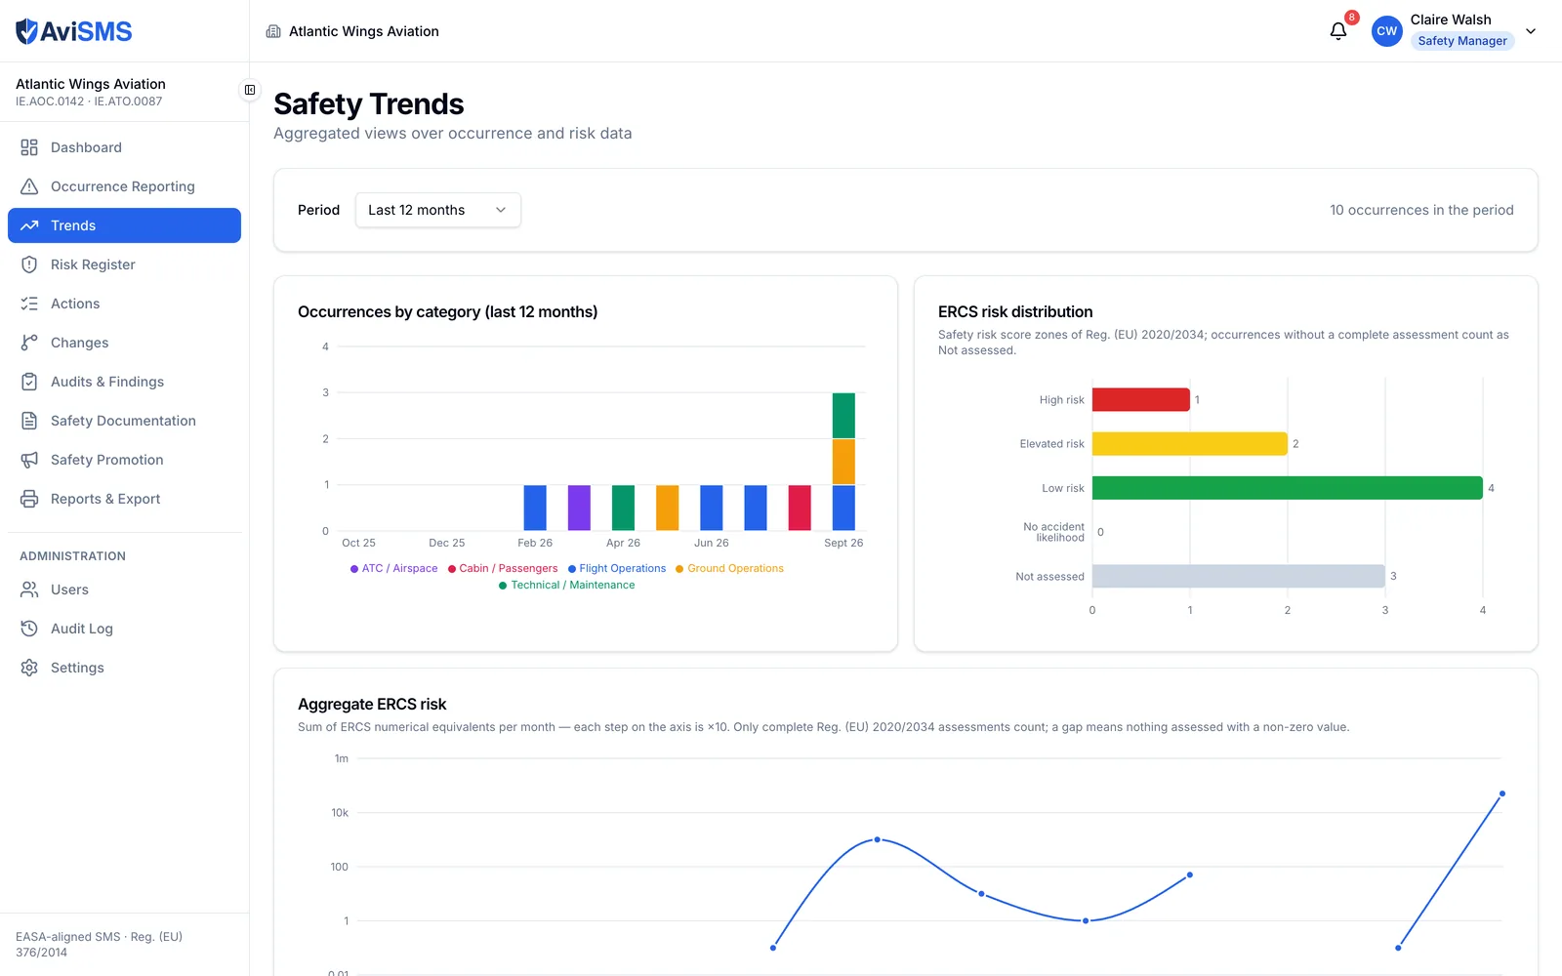Screen dimensions: 1562x976
Task: Open the Trends menu item
Action: [x=124, y=225]
